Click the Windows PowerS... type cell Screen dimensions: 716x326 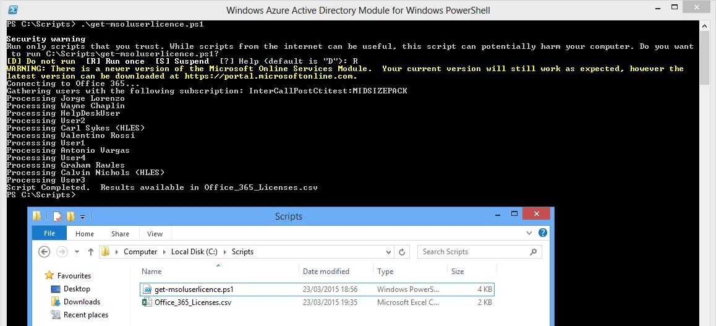point(408,290)
